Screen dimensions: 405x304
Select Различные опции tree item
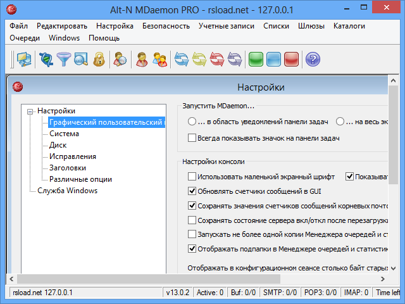pyautogui.click(x=80, y=179)
